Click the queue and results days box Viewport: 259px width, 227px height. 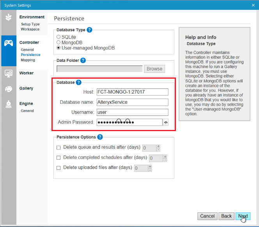[x=149, y=148]
